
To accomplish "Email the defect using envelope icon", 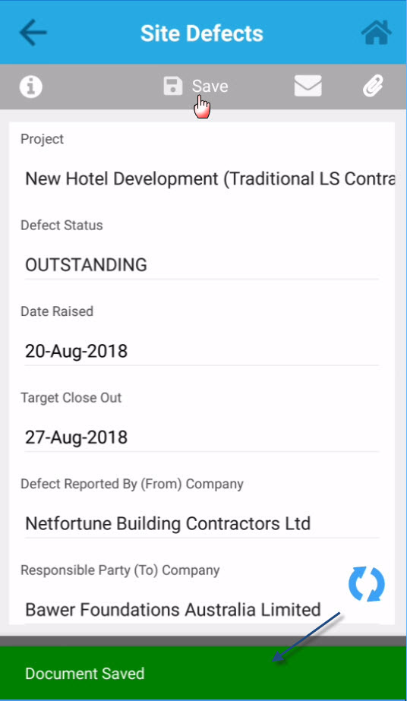I will [x=308, y=86].
